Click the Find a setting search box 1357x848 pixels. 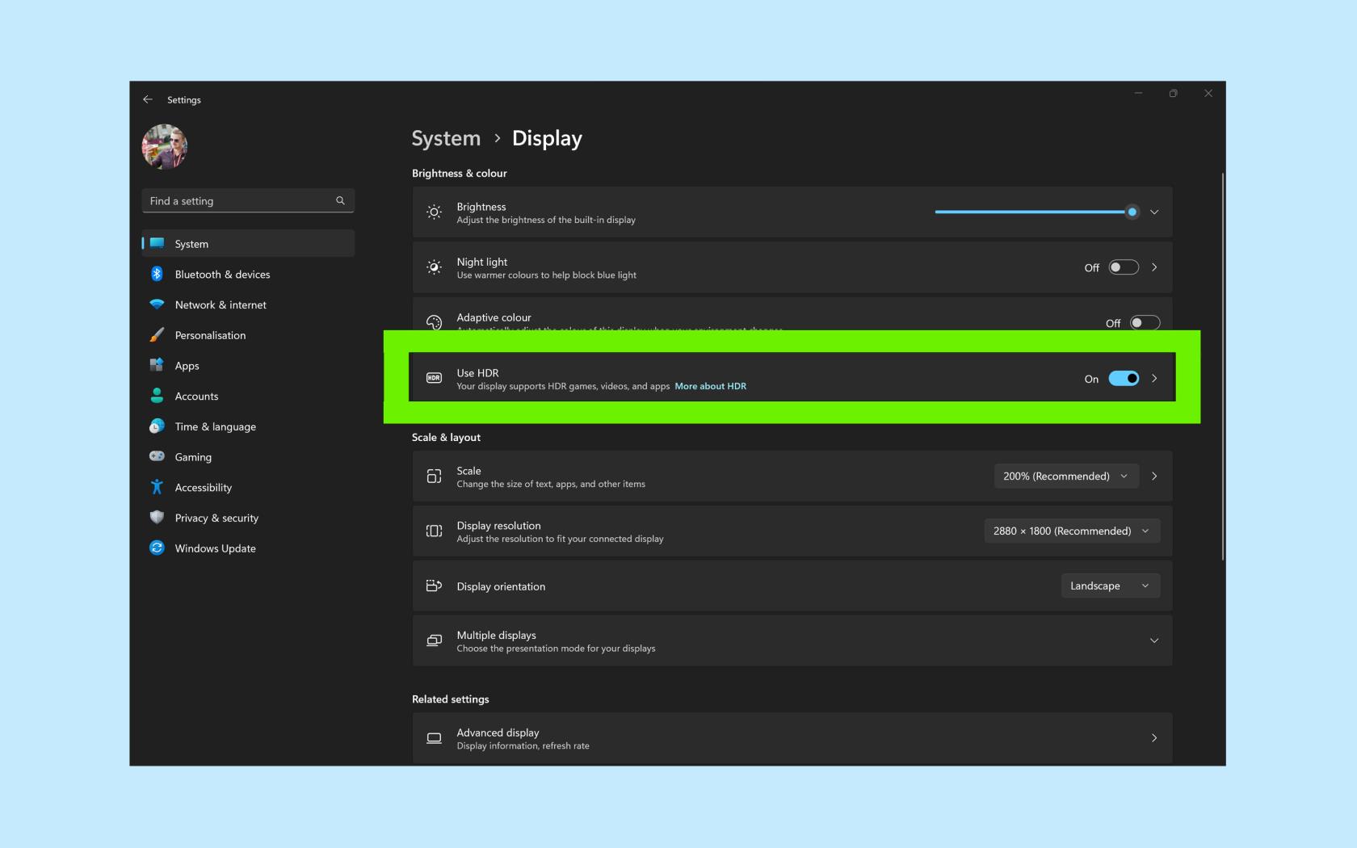[248, 200]
